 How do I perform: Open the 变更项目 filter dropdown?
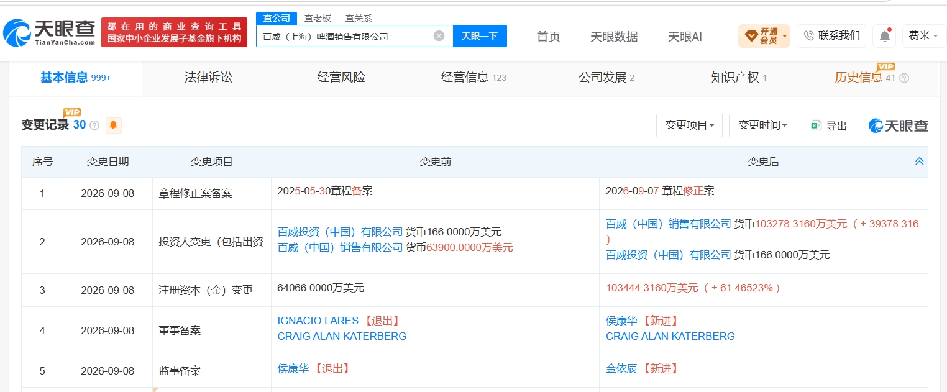tap(689, 125)
